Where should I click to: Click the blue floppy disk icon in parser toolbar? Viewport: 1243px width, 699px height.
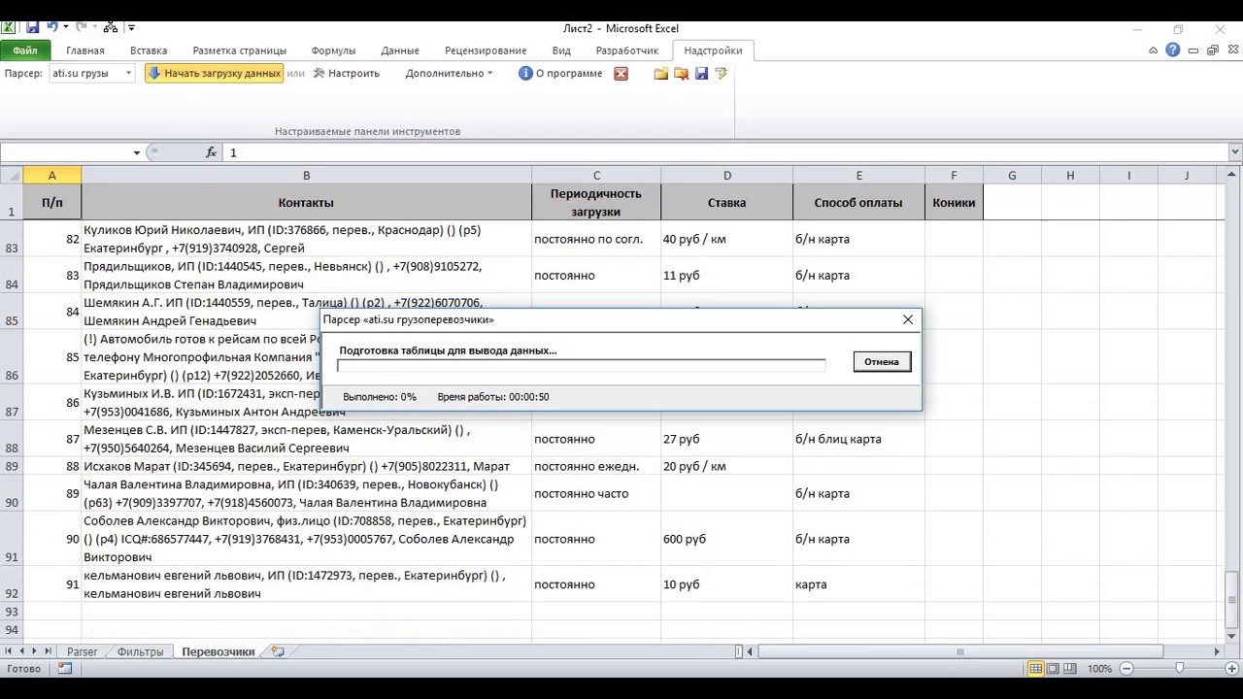coord(701,73)
